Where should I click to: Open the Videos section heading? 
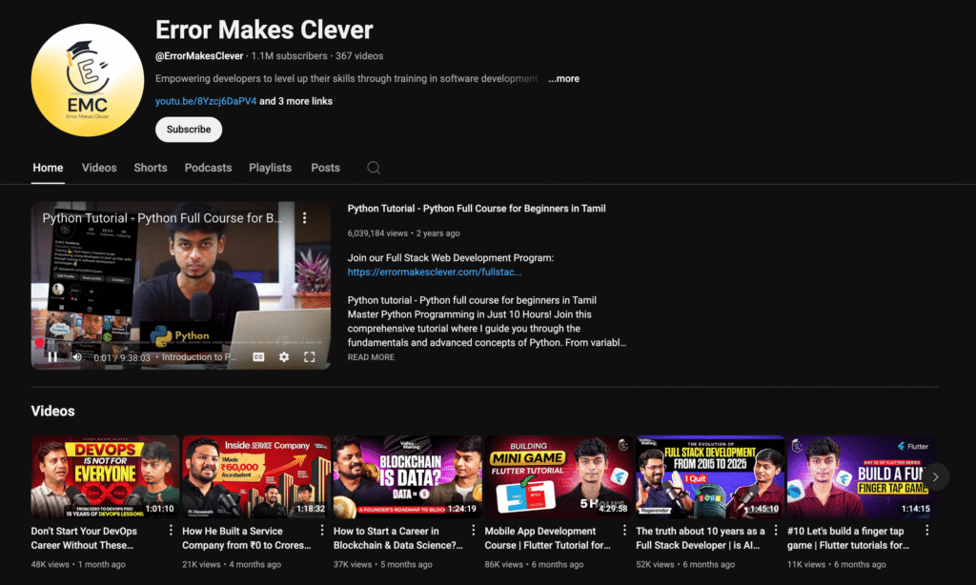point(53,411)
